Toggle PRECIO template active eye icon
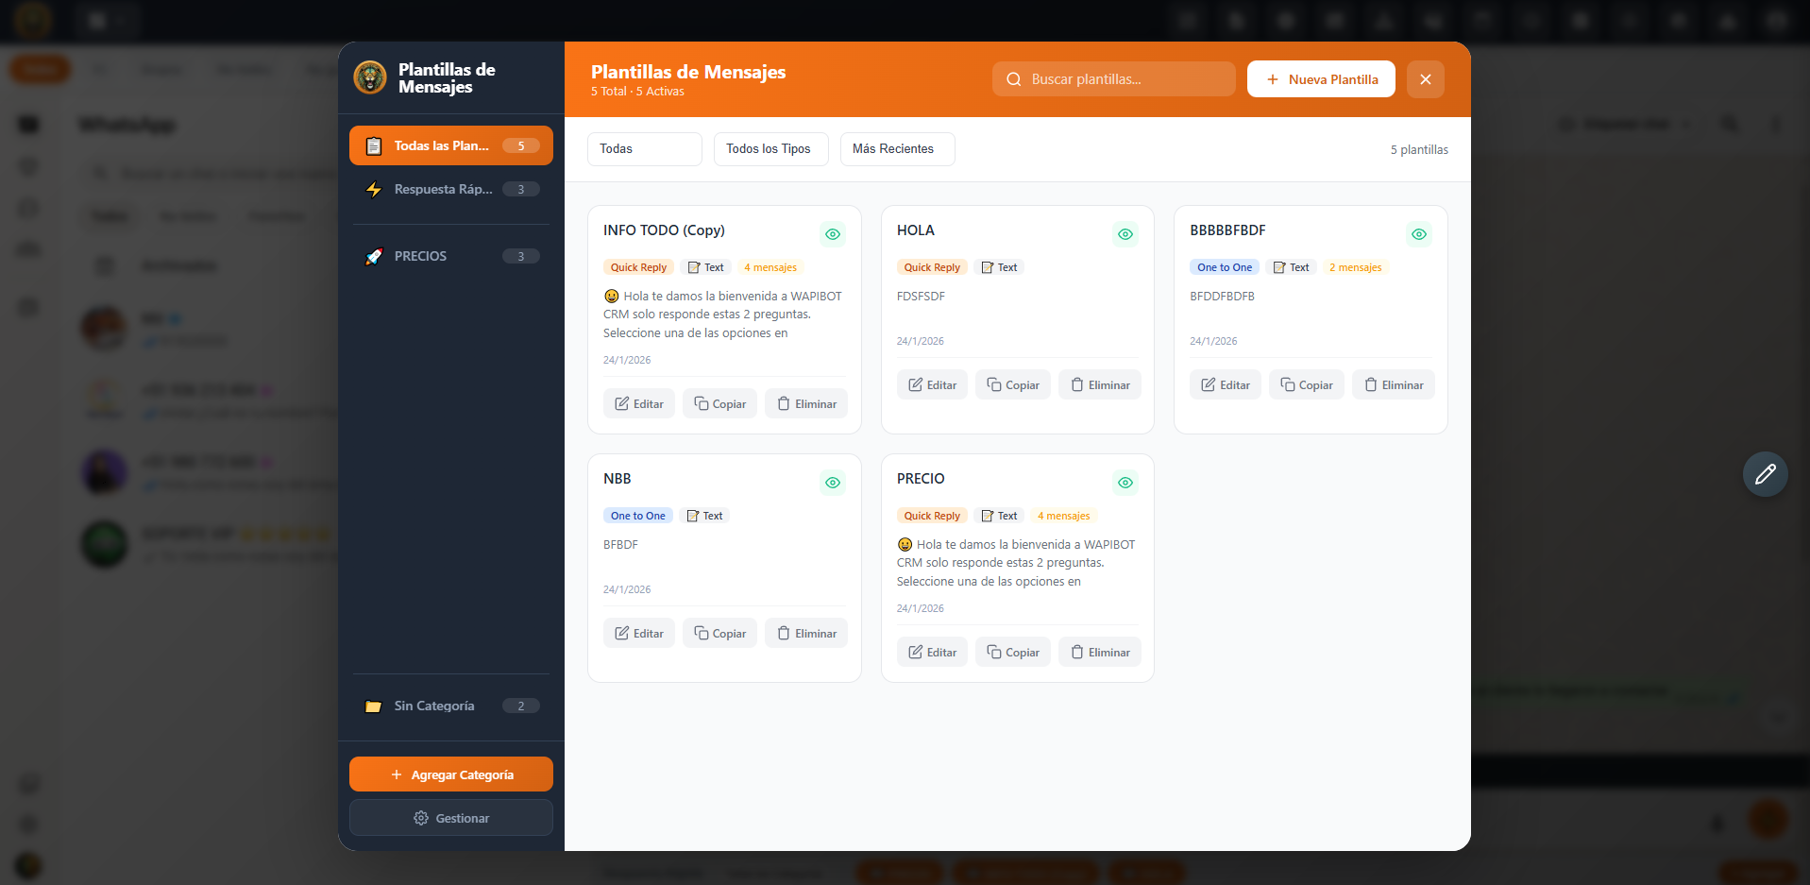The width and height of the screenshot is (1810, 885). pos(1125,483)
